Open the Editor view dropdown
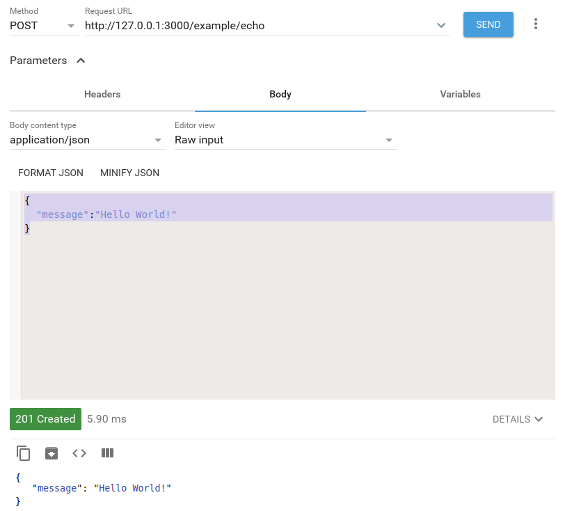 coord(285,140)
